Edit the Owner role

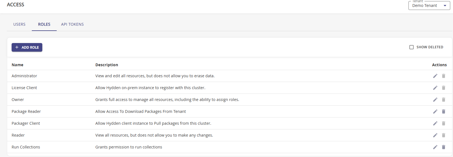click(435, 100)
